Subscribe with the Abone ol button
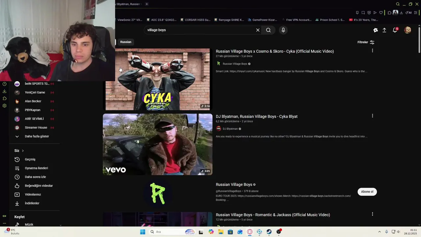 (367, 192)
